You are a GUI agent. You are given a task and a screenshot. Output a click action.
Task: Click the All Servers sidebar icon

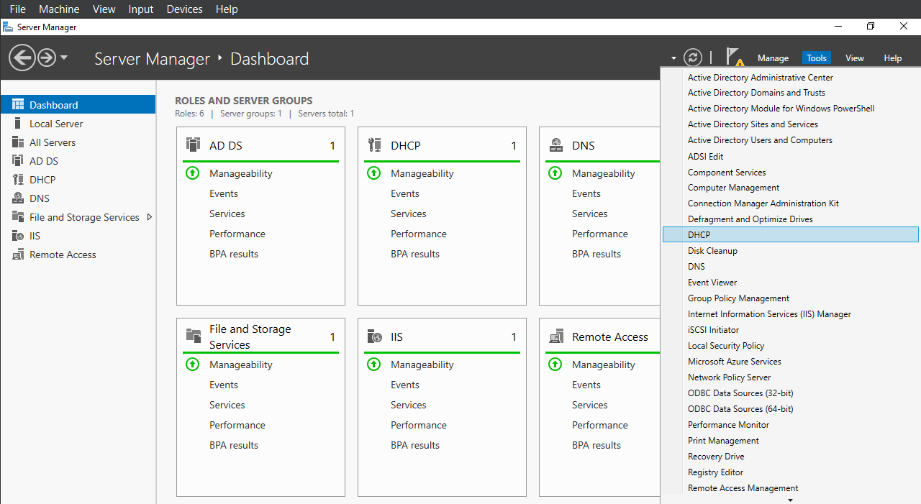coord(18,142)
